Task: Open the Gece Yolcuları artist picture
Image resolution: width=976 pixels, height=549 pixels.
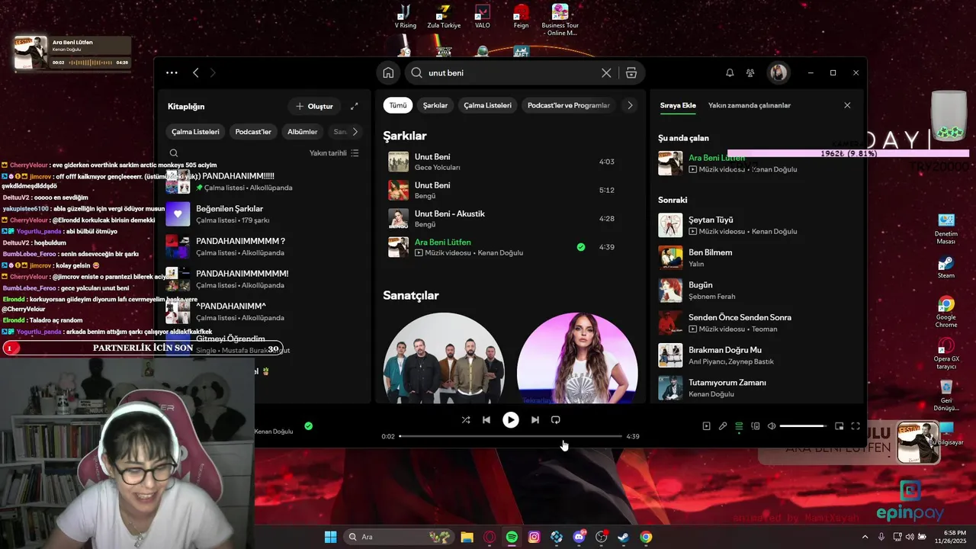Action: (x=443, y=358)
